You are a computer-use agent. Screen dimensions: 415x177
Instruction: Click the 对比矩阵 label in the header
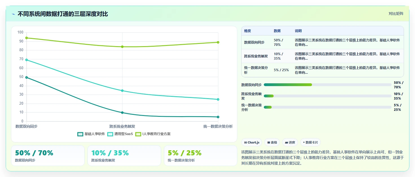pos(396,14)
